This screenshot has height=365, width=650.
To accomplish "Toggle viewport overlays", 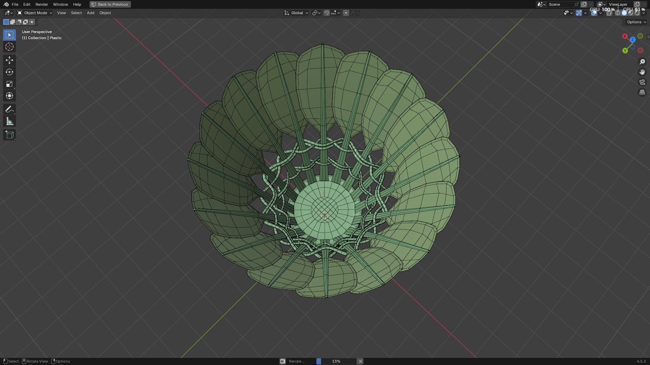I will coord(594,13).
